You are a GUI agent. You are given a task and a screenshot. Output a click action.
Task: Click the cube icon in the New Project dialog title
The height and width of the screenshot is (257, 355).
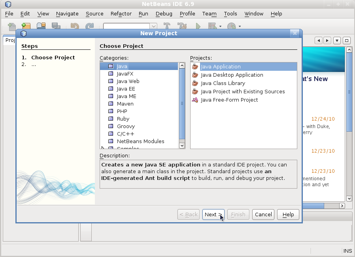(x=24, y=34)
